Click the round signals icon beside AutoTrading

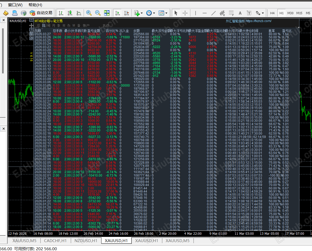pyautogui.click(x=24, y=13)
